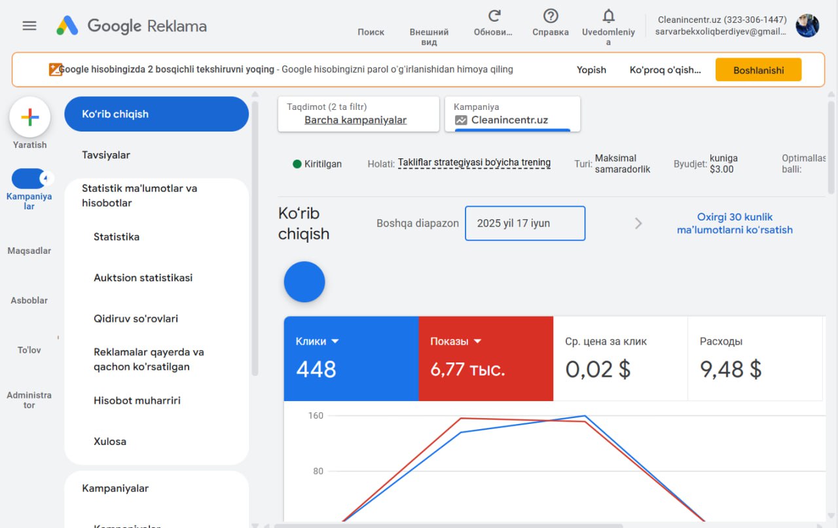Open the Клики metric dropdown

point(318,341)
